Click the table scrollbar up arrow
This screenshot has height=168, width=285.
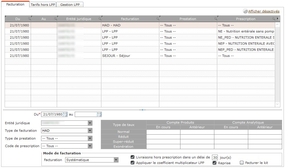pos(277,24)
